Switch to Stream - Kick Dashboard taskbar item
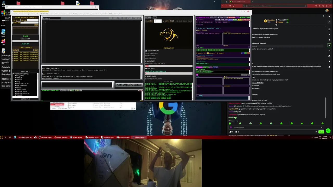333x187 pixels. pos(61,137)
